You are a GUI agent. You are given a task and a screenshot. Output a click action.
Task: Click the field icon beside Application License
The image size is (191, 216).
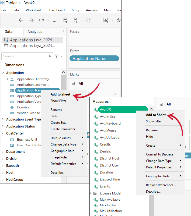point(12,85)
